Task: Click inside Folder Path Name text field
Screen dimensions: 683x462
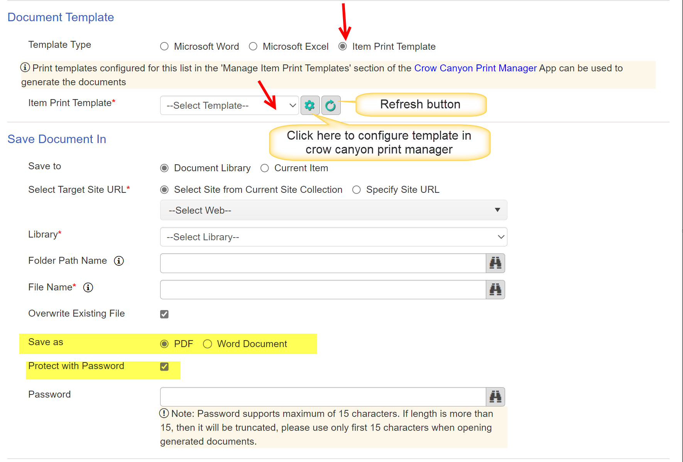Action: pos(323,263)
